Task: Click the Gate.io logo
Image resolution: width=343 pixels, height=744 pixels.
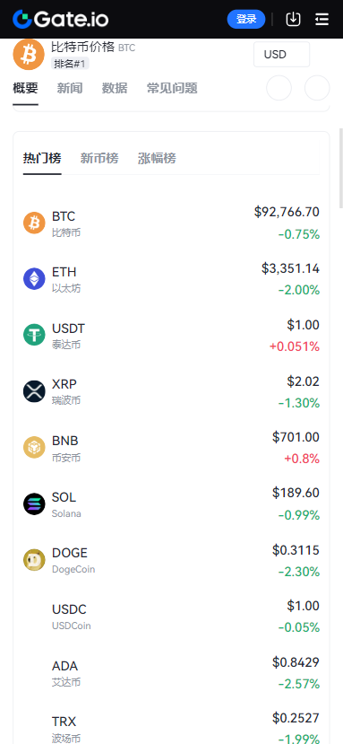Action: [x=61, y=19]
